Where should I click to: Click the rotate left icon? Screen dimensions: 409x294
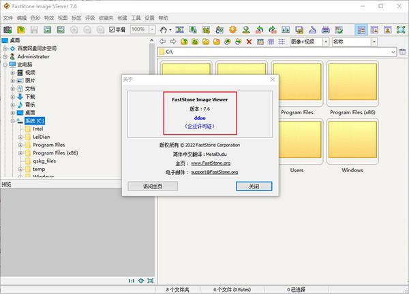click(x=260, y=29)
